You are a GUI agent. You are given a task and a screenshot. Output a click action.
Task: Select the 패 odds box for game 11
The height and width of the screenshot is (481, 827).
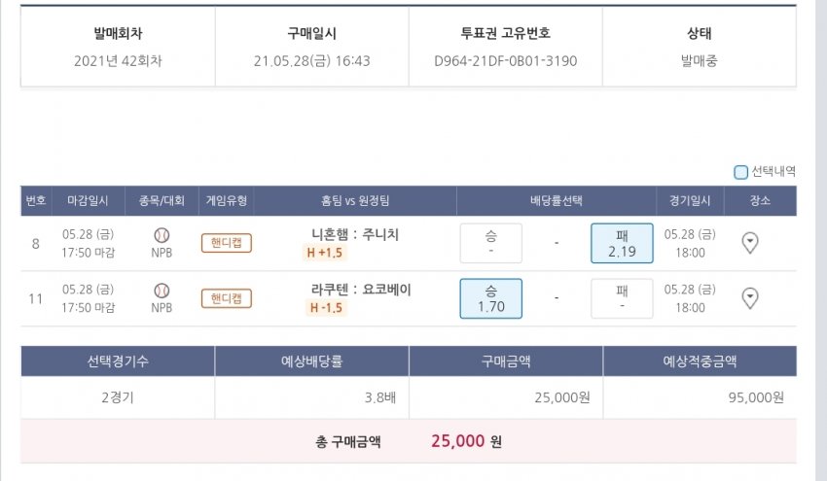pos(621,298)
